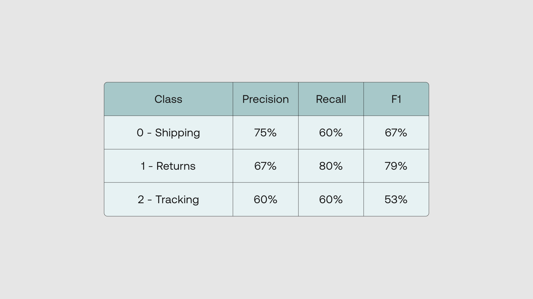Image resolution: width=533 pixels, height=299 pixels.
Task: Click Shipping F1 value 67%
Action: coord(396,133)
